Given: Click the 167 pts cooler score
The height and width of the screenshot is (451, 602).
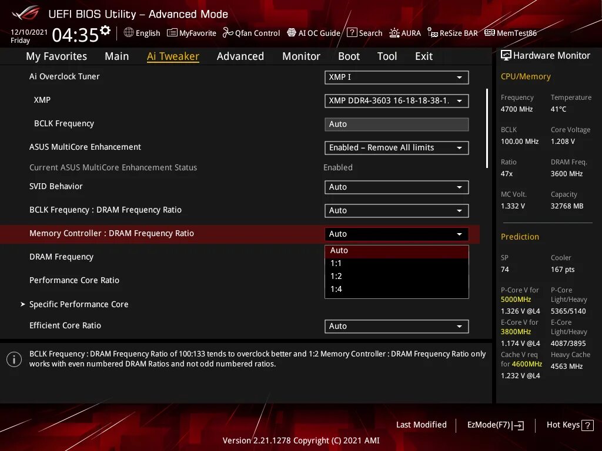Looking at the screenshot, I should coord(563,270).
